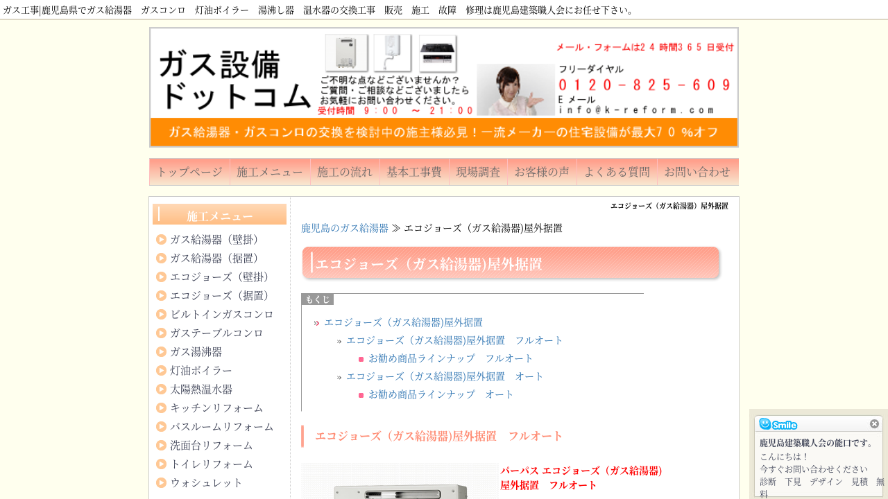Close the Smile chat widget

point(874,423)
